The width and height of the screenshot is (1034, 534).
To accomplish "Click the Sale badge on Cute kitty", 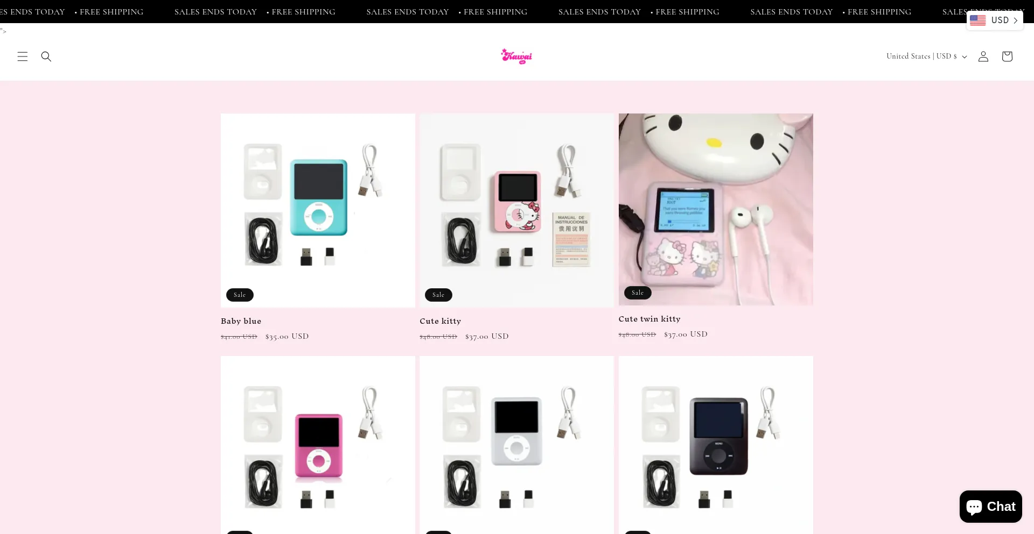I will pyautogui.click(x=438, y=295).
